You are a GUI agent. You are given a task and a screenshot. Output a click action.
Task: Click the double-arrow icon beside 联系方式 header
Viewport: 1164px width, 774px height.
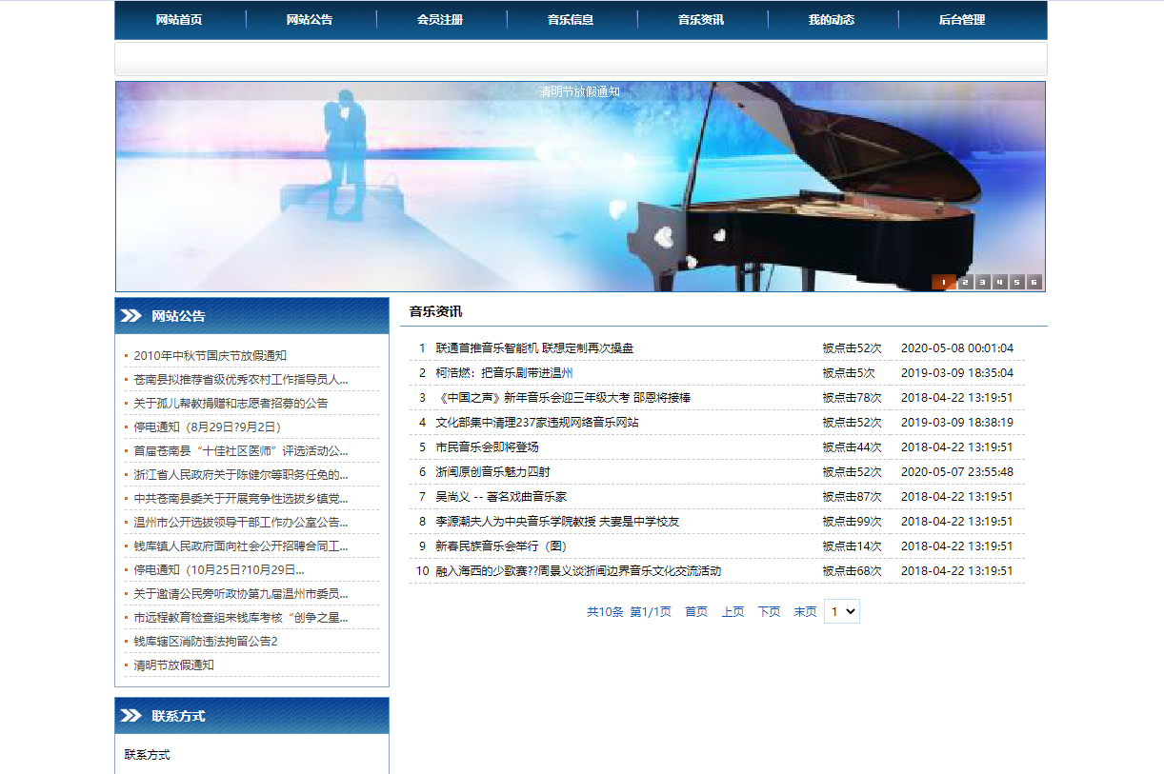(129, 717)
